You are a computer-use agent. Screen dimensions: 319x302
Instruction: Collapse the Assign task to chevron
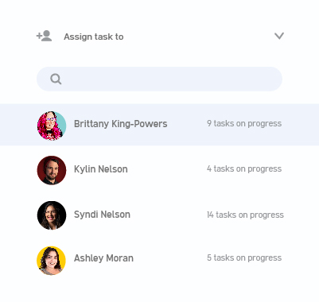pos(279,36)
